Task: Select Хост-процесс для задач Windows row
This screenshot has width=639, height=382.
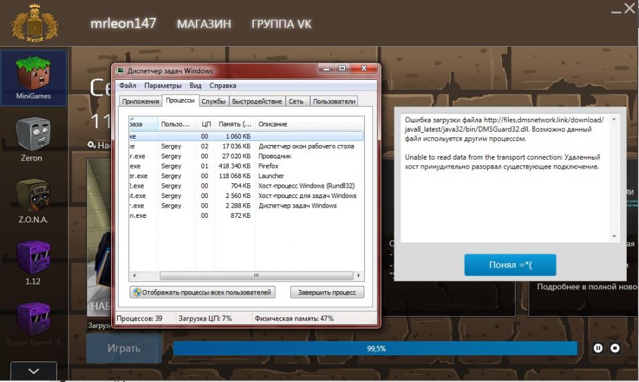Action: pos(246,196)
